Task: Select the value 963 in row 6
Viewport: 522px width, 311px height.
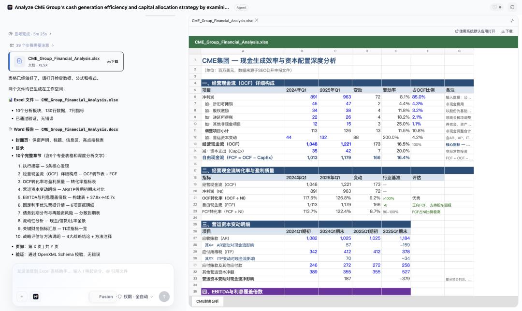Action: pos(335,97)
